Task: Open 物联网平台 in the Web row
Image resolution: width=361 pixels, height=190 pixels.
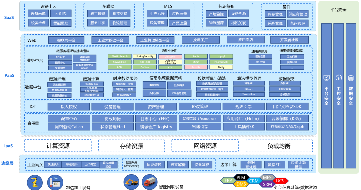Action: [x=66, y=40]
